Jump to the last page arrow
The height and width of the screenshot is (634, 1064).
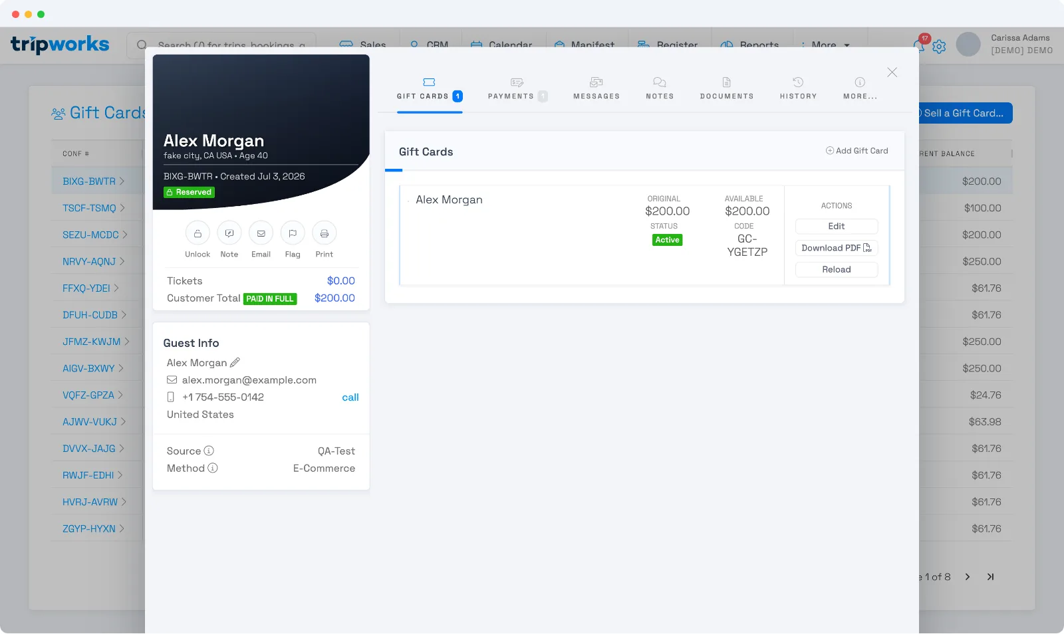(x=991, y=577)
